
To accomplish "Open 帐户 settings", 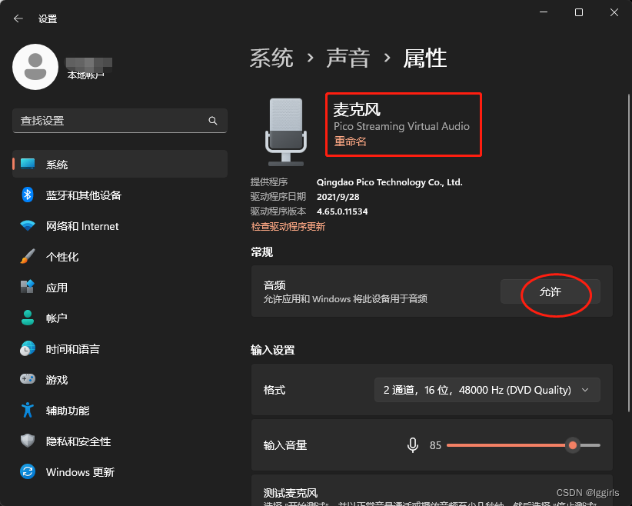I will pyautogui.click(x=120, y=318).
